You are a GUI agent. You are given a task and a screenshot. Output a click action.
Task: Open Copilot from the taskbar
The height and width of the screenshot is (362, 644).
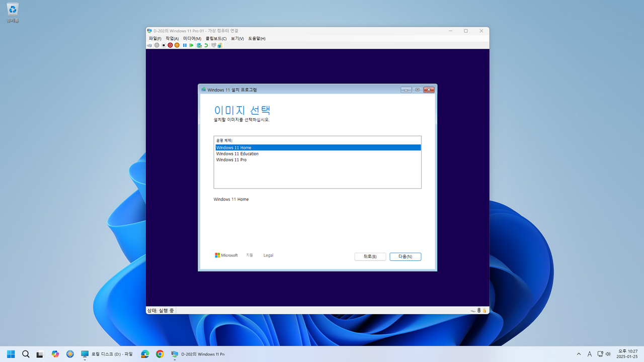[x=55, y=354]
